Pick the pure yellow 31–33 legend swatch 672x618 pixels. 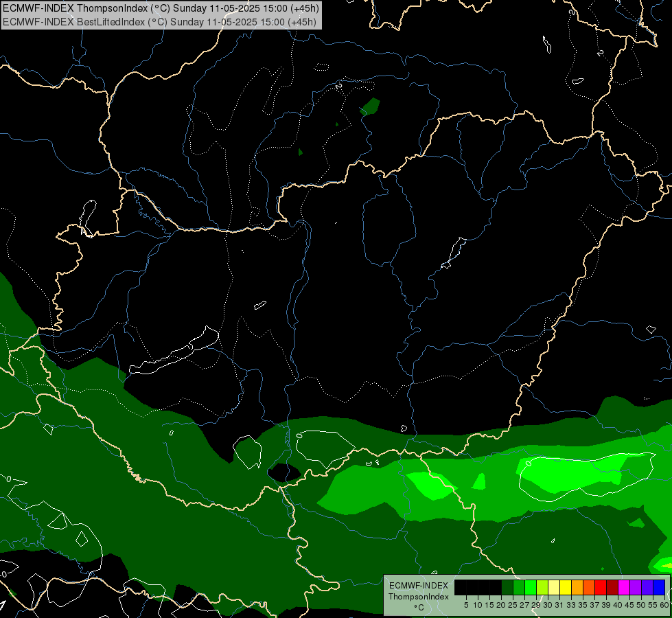(x=566, y=587)
